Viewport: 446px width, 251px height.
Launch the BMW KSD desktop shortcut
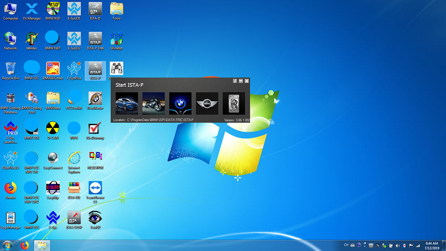coord(53,10)
